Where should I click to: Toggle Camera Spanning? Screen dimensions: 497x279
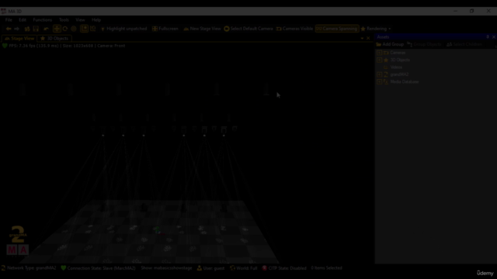pyautogui.click(x=337, y=29)
